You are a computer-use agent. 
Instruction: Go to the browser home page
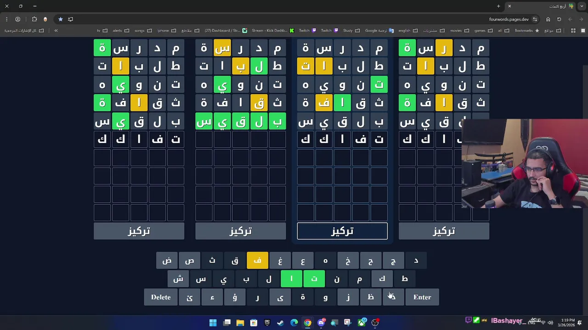click(548, 19)
